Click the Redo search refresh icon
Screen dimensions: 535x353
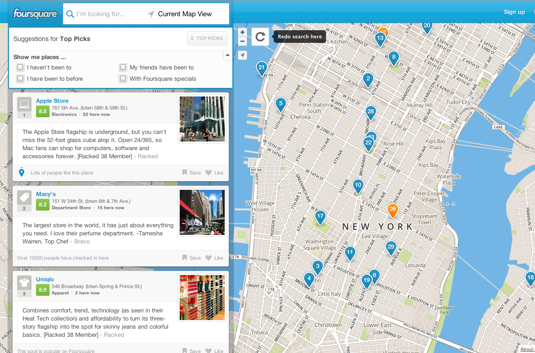pos(260,37)
